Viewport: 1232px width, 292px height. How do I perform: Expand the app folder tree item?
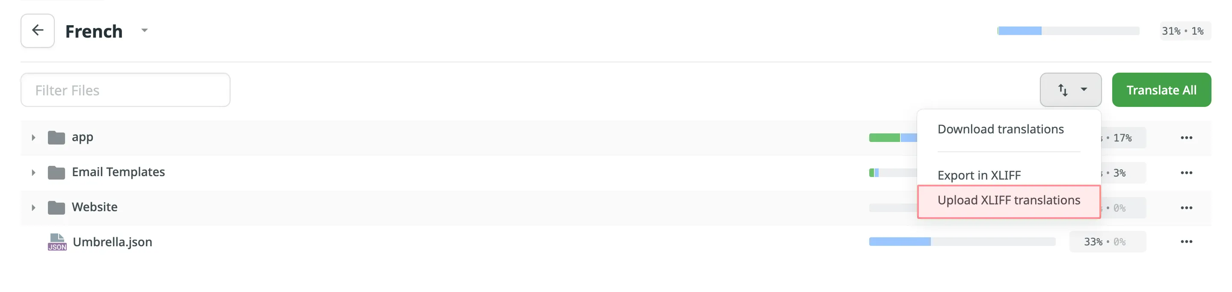tap(33, 137)
